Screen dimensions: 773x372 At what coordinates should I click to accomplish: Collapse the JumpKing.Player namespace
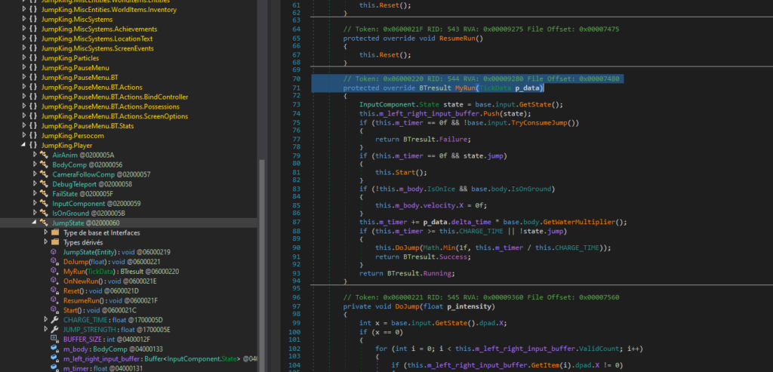coord(24,146)
